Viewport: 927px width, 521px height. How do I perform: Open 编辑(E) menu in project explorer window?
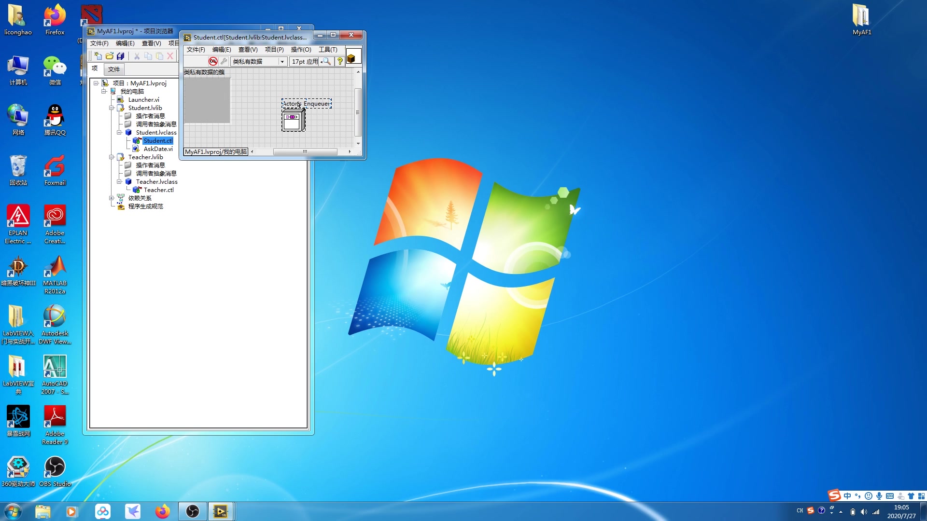click(x=125, y=43)
